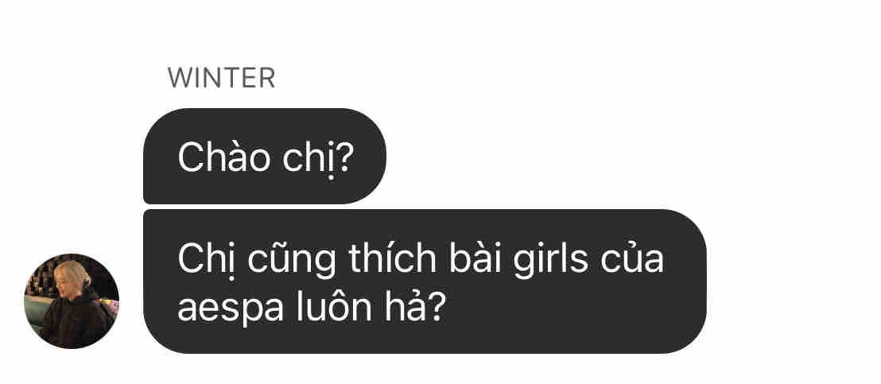881x384 pixels.
Task: Open WINTER's round profile picture
Action: 72,301
